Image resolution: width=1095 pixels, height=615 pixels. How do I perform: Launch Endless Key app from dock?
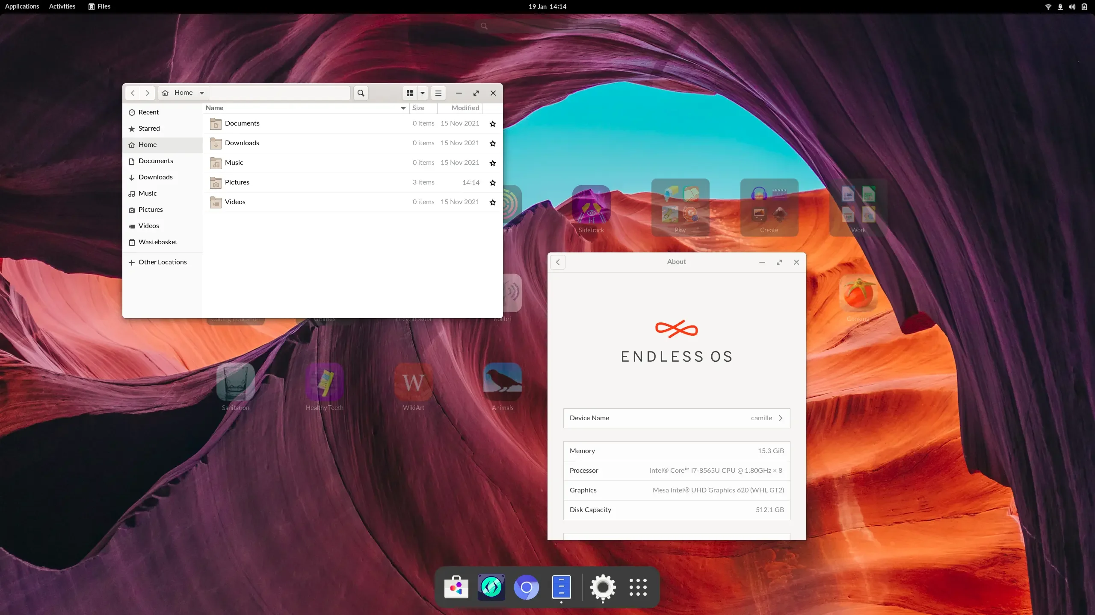pyautogui.click(x=491, y=588)
